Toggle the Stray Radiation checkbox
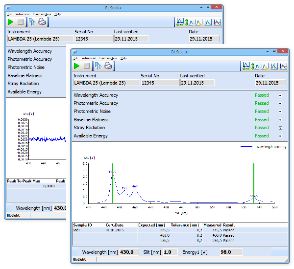This screenshot has height=269, width=294. pos(280,128)
